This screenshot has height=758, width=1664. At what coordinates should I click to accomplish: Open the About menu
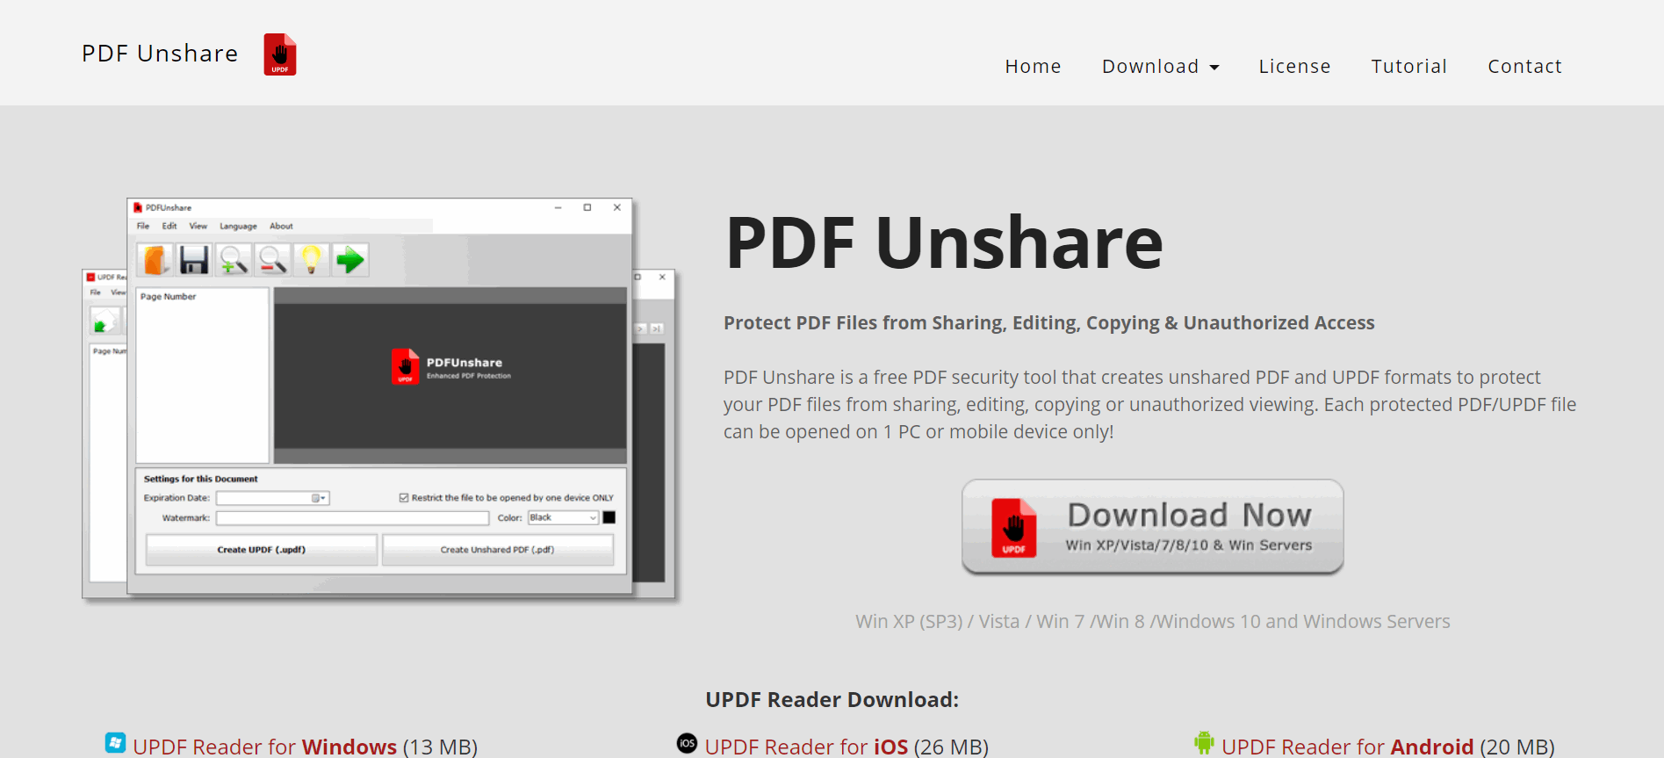(281, 227)
